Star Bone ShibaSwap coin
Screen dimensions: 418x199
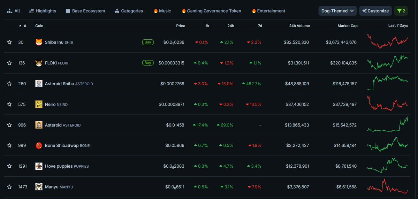pyautogui.click(x=9, y=145)
